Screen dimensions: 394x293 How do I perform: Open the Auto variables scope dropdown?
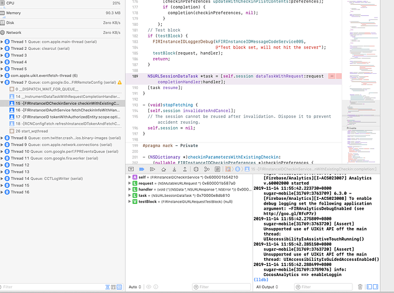[135, 287]
